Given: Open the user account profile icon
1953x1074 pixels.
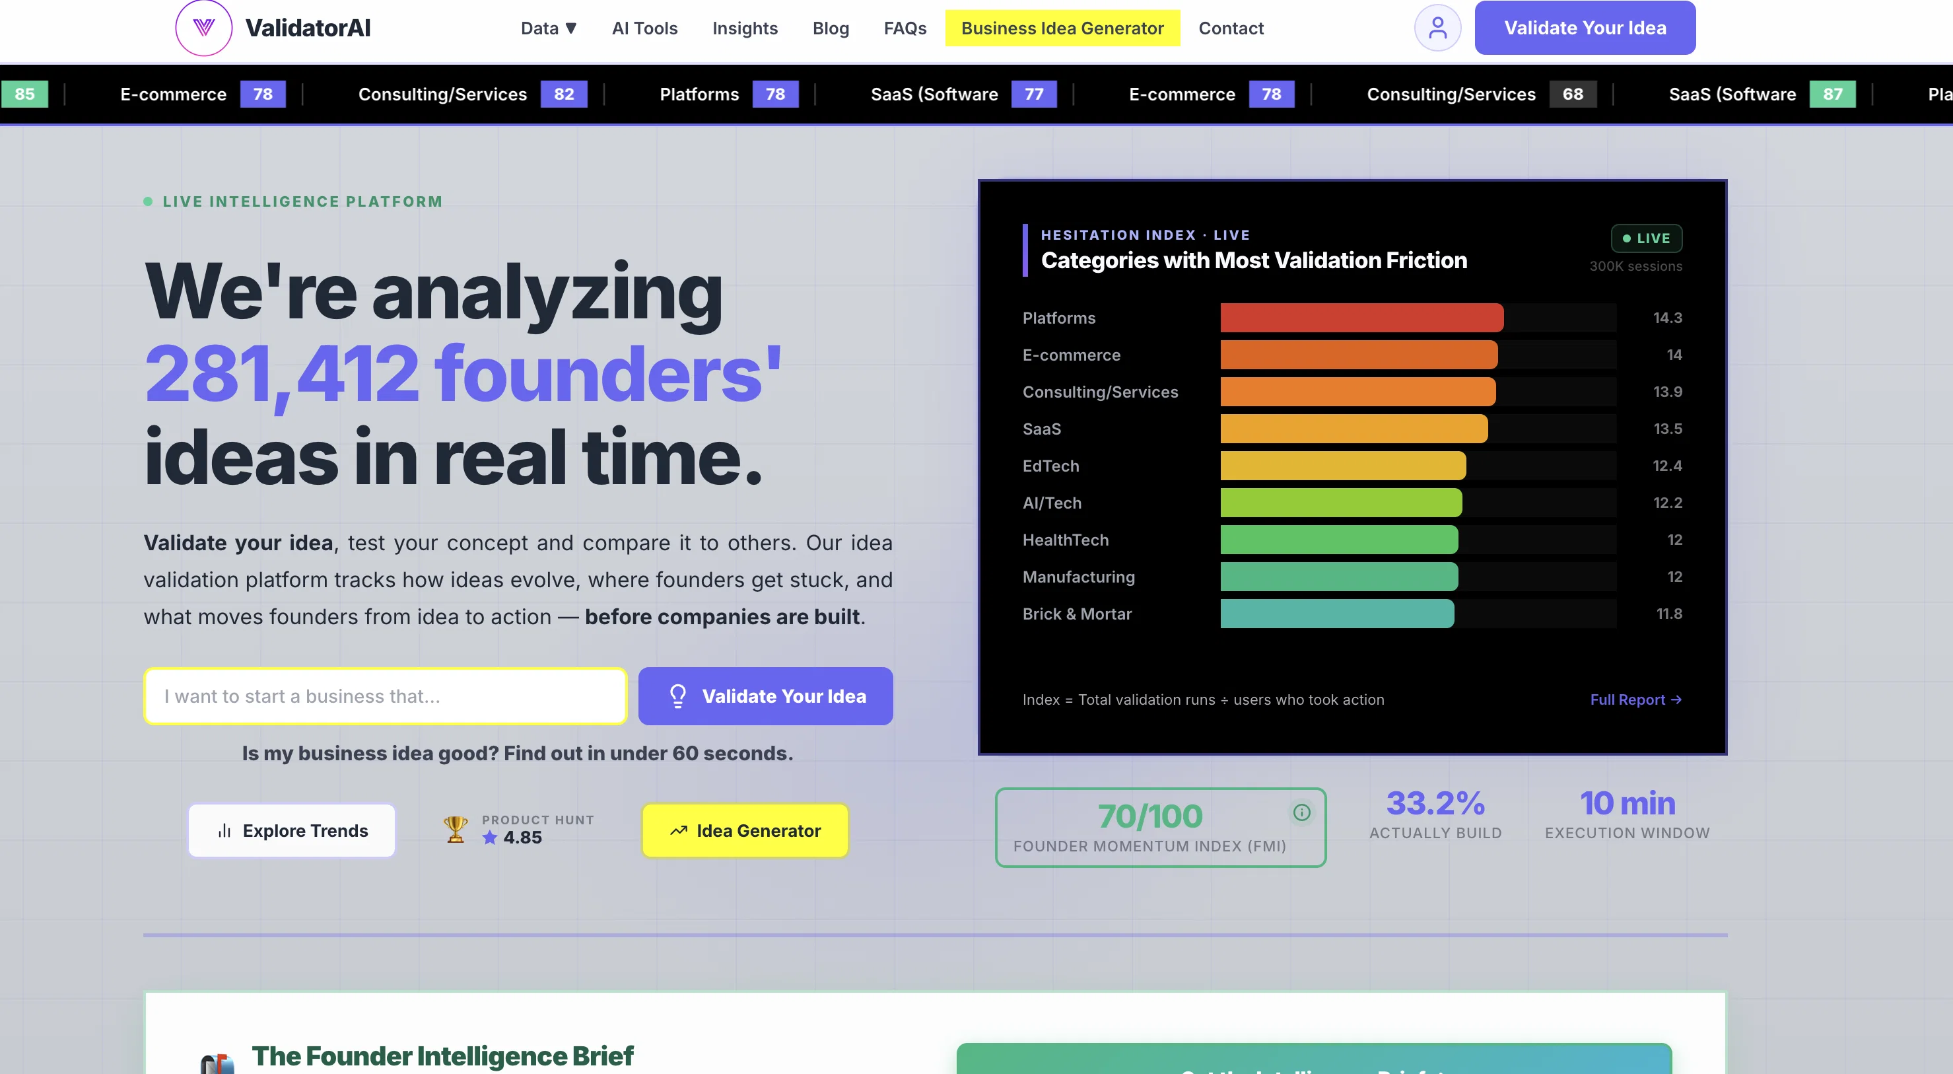Looking at the screenshot, I should [1437, 28].
